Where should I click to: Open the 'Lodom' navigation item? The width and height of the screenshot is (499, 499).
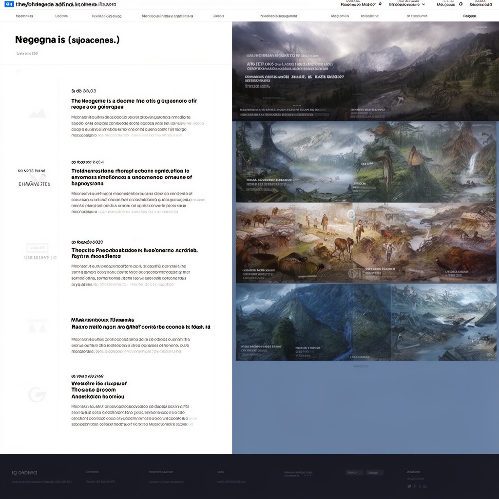coord(61,16)
